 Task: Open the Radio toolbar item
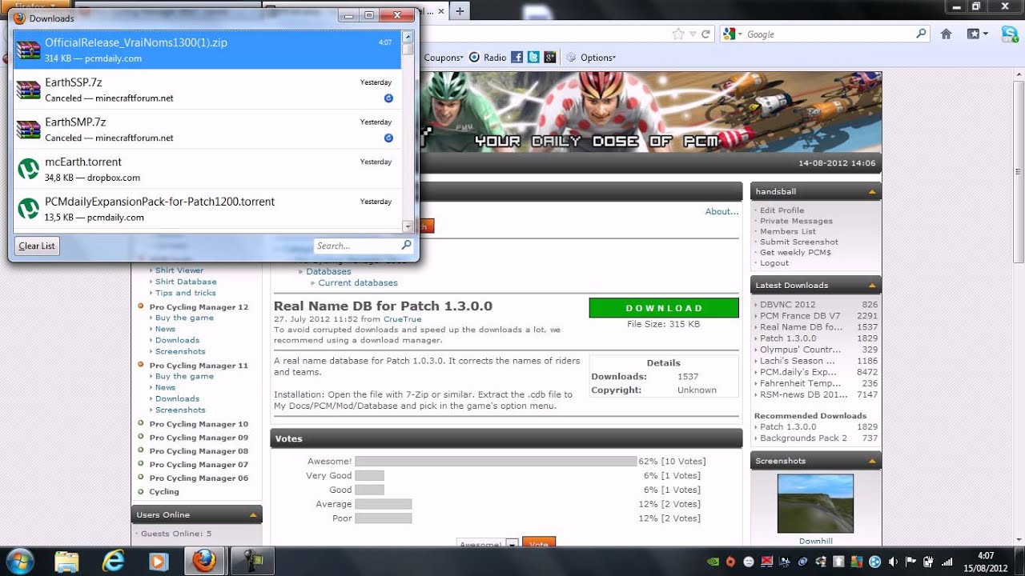[488, 58]
